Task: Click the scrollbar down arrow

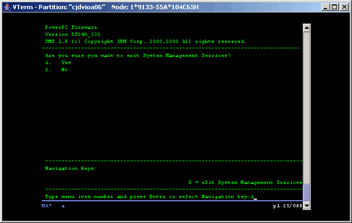Action: (x=306, y=206)
